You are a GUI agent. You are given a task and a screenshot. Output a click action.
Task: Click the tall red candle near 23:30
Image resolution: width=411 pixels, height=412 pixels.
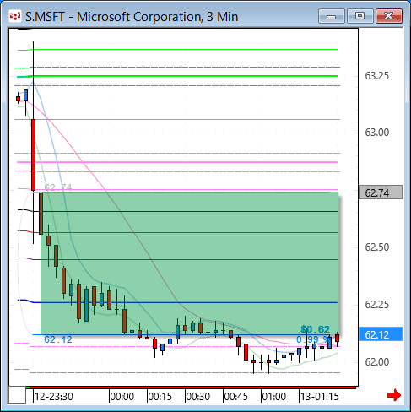[x=33, y=154]
